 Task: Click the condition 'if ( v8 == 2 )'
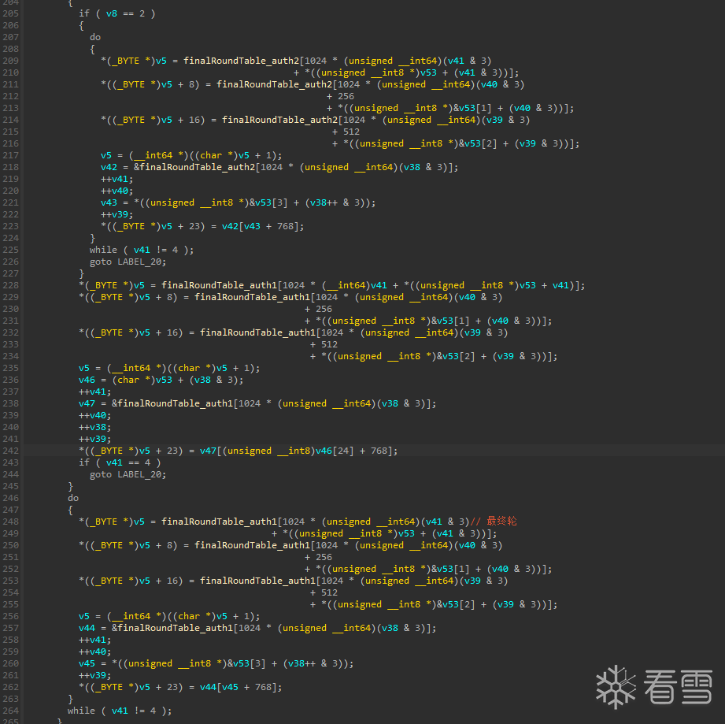pyautogui.click(x=117, y=13)
